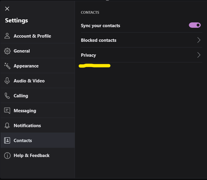
Task: Click the Appearance magic wand icon
Action: pos(7,66)
